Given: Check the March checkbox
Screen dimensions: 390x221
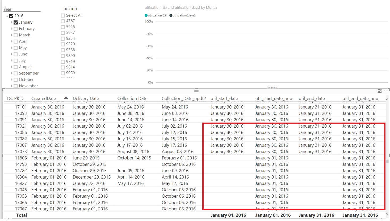Looking at the screenshot, I should coord(16,35).
